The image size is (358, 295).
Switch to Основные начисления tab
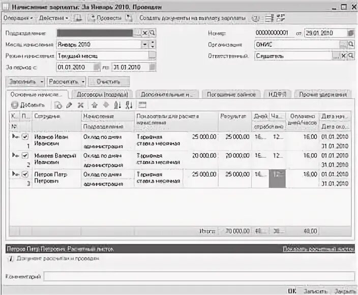(x=36, y=94)
